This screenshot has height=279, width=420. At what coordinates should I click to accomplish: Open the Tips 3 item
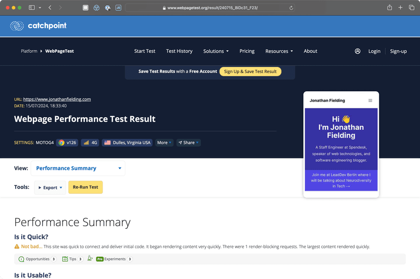coord(73,259)
